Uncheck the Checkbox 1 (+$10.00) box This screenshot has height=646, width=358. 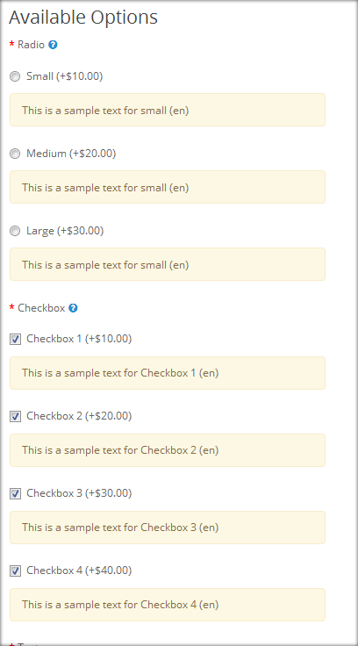pos(15,340)
